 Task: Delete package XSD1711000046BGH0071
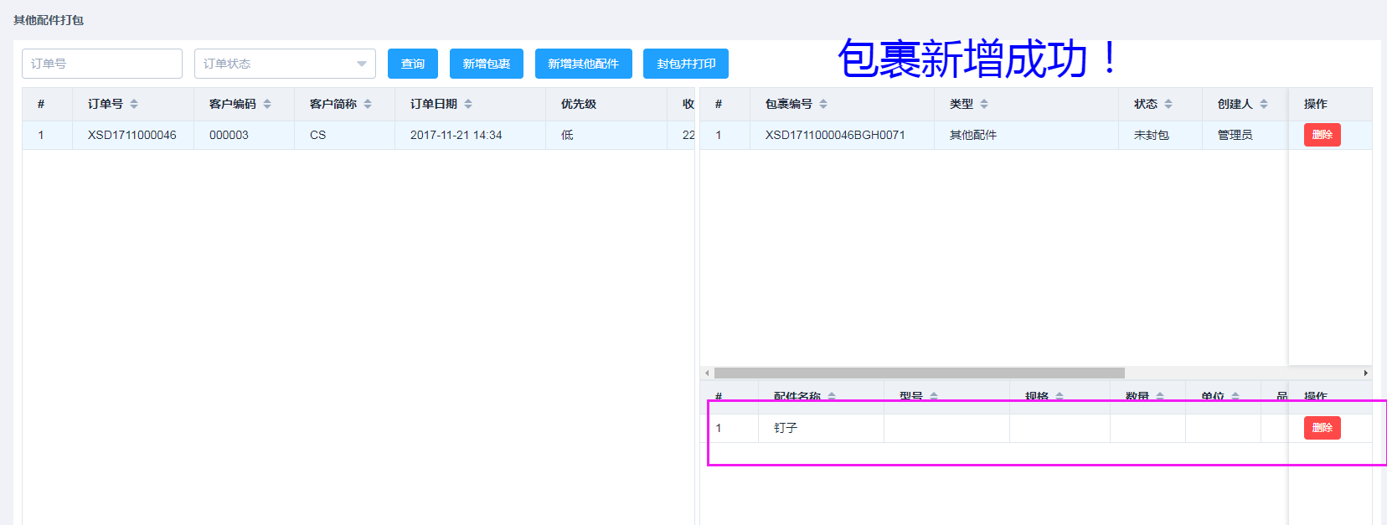[x=1322, y=135]
